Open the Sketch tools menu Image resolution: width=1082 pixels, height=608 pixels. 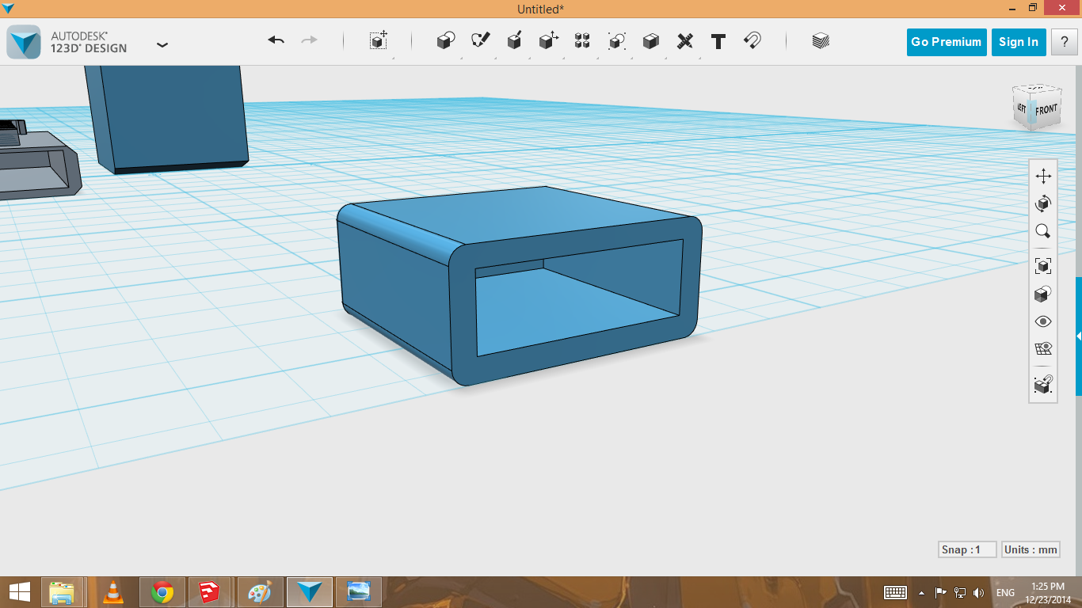click(x=480, y=41)
